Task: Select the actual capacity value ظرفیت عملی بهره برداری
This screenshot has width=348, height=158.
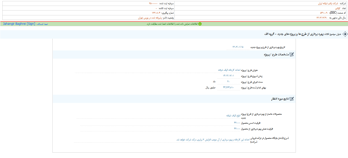Action: (237, 129)
